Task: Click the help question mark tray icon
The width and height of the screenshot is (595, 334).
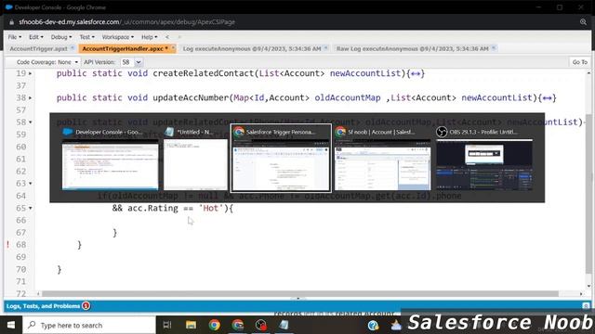Action: tap(373, 326)
